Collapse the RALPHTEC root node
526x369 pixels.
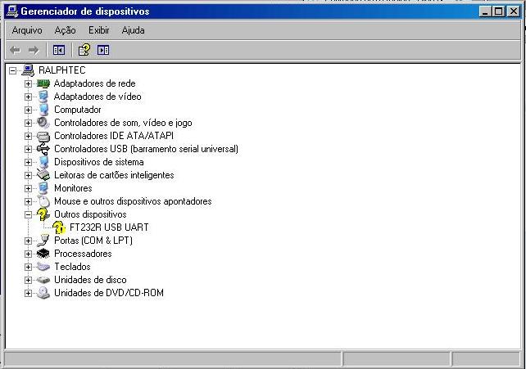tap(13, 70)
